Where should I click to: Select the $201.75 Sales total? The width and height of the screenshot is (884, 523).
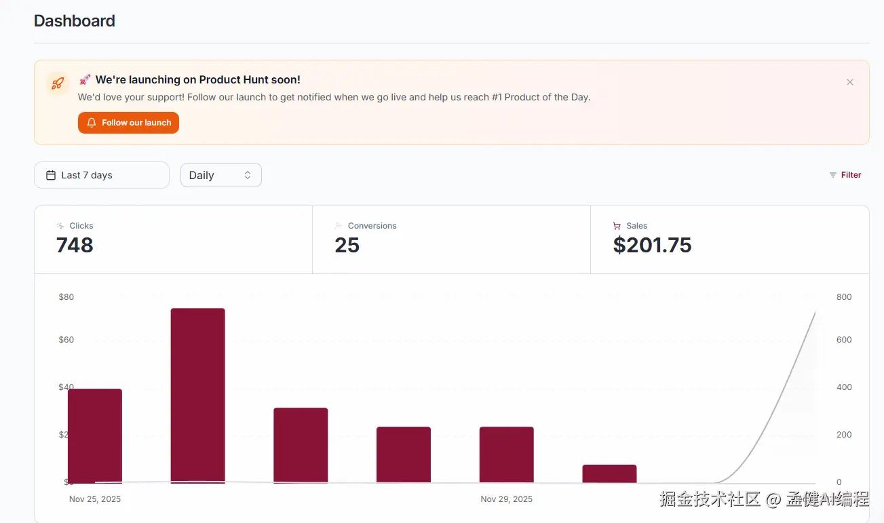point(652,246)
